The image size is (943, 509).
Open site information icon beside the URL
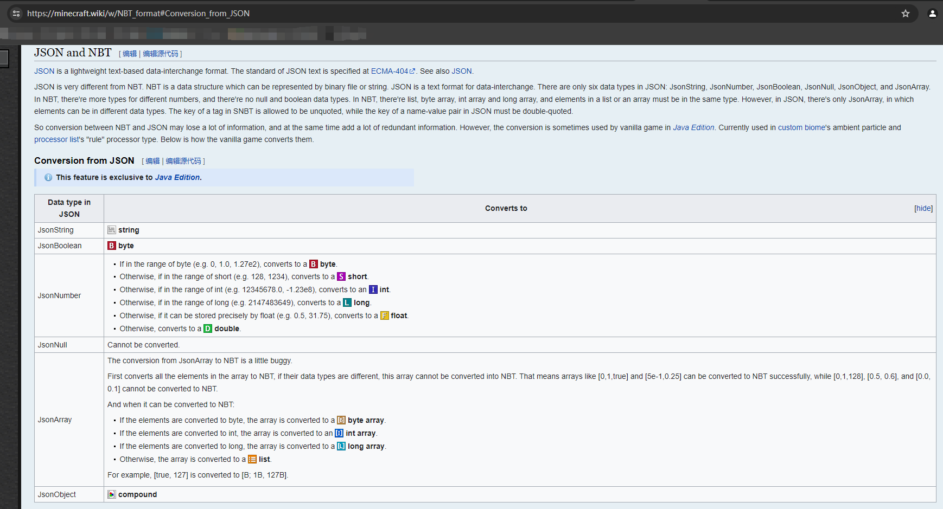pos(16,14)
